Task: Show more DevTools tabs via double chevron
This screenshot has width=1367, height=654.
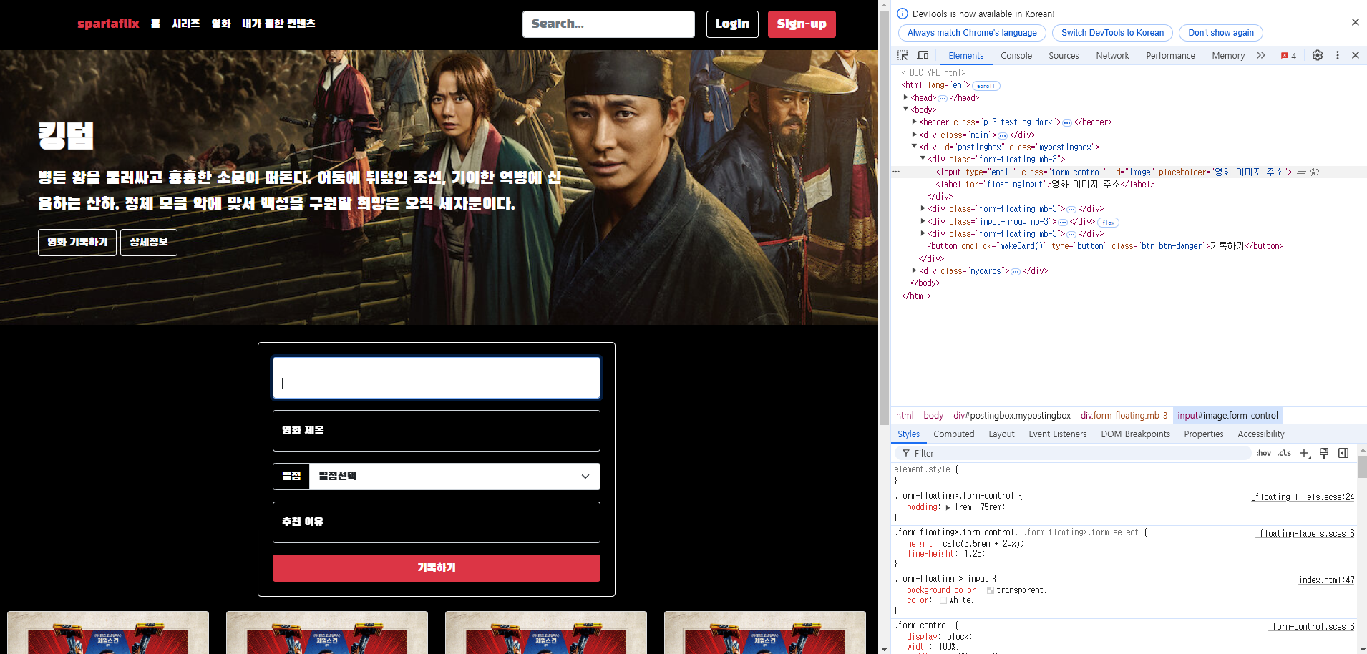Action: pos(1261,55)
